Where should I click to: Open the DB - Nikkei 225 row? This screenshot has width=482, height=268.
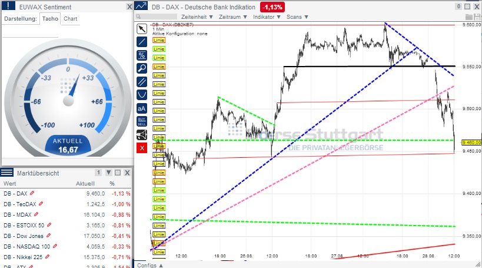click(66, 257)
